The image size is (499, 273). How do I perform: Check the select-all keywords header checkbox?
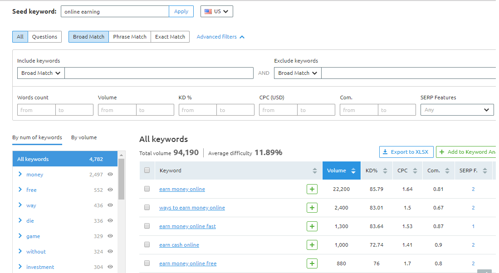pos(147,170)
